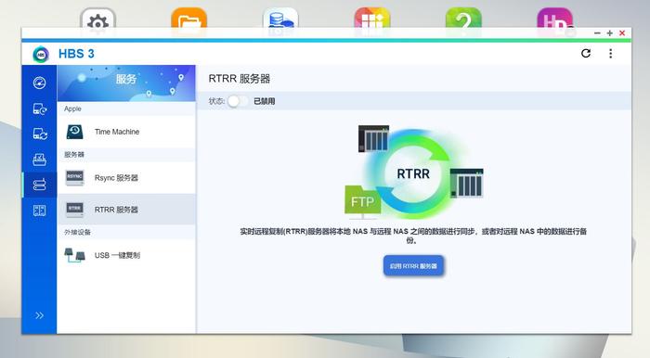This screenshot has height=358, width=650.
Task: Select Rsync 服务器 in the services list
Action: click(126, 178)
